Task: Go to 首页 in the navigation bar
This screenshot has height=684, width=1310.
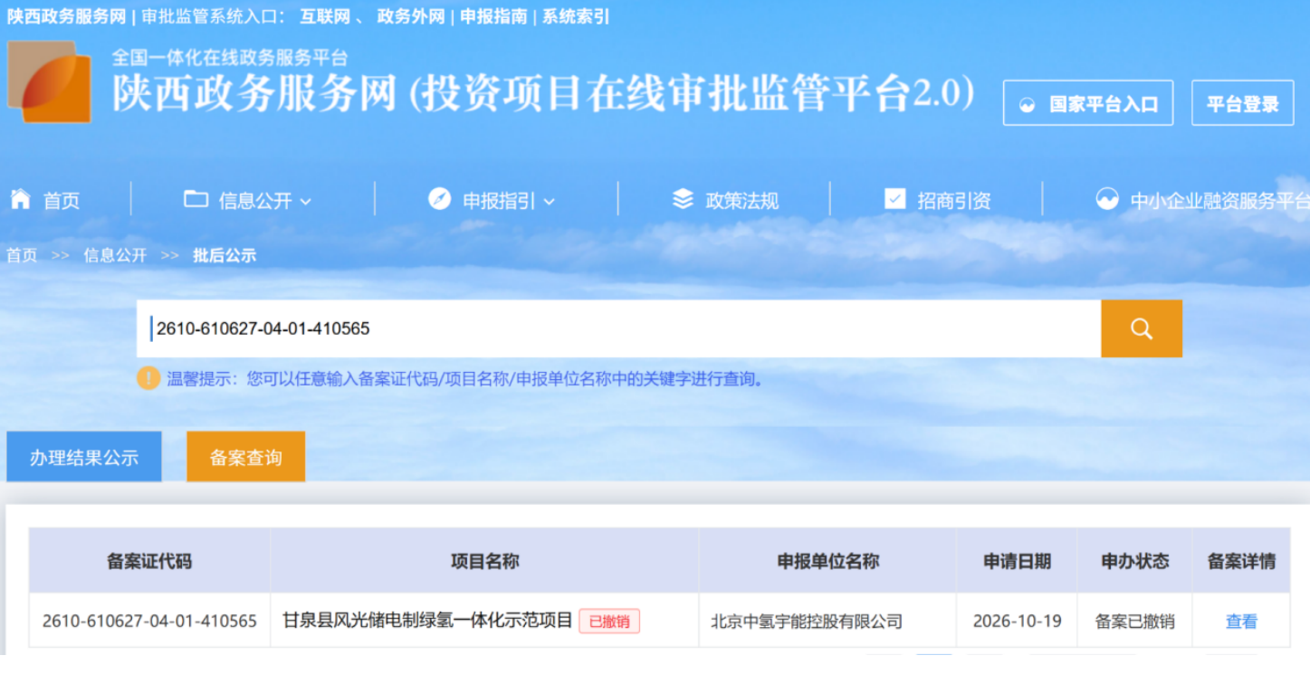Action: point(62,201)
